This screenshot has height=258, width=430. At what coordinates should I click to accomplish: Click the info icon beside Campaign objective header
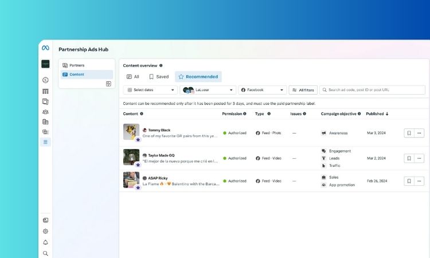pos(359,114)
